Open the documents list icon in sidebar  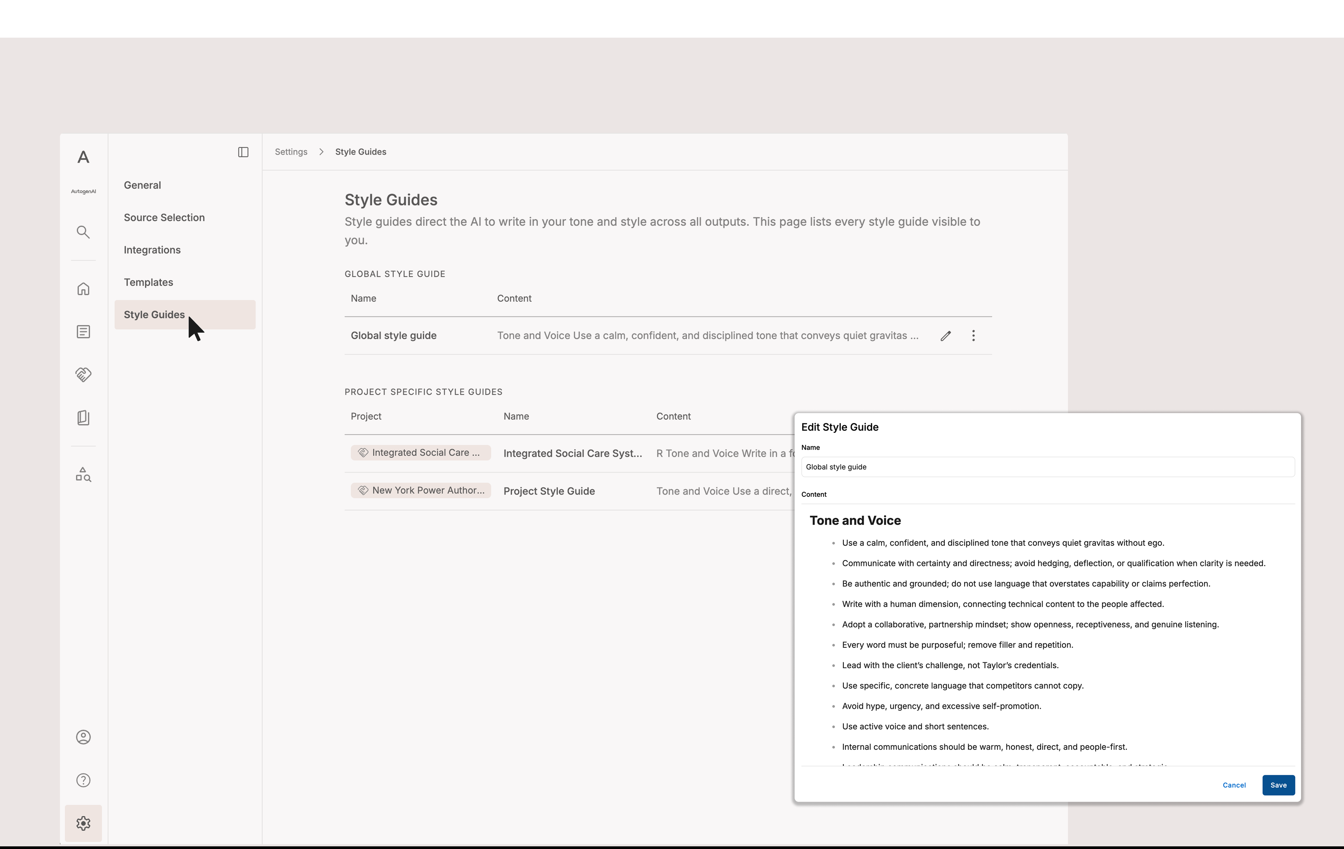point(83,332)
